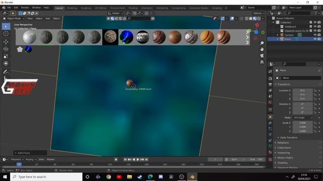Select the Move tool

point(6,42)
